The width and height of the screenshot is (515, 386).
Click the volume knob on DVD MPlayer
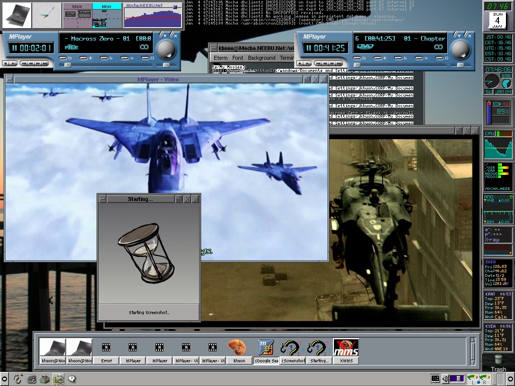[x=461, y=49]
